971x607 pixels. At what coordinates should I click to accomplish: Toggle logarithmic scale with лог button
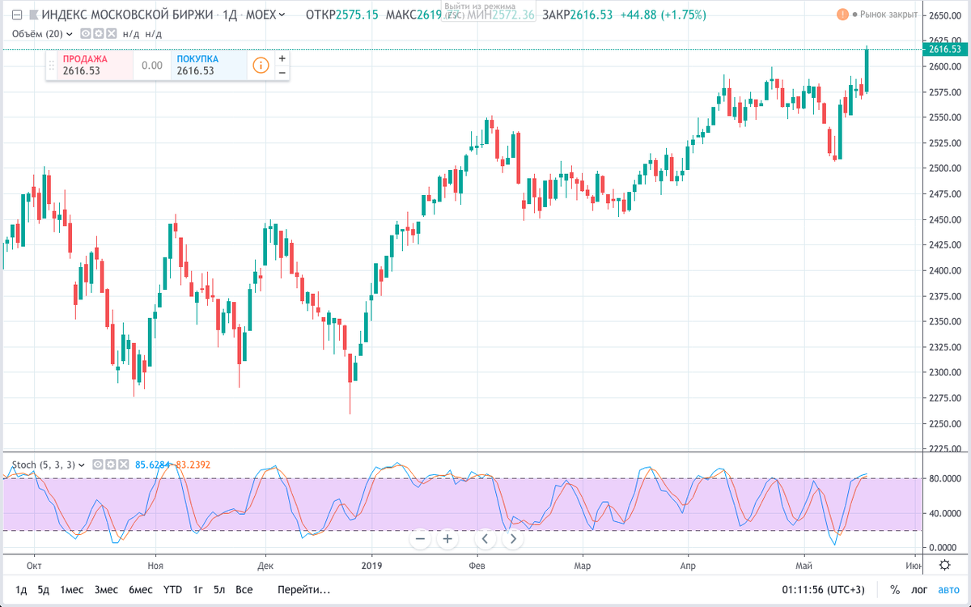[919, 589]
